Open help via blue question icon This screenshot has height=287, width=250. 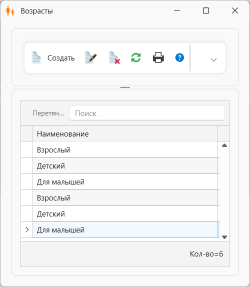pyautogui.click(x=179, y=57)
